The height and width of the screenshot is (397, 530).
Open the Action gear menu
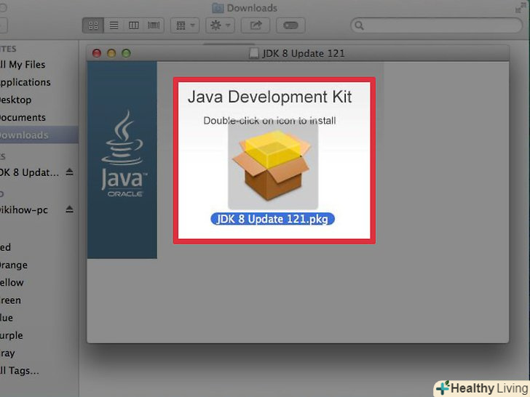220,25
